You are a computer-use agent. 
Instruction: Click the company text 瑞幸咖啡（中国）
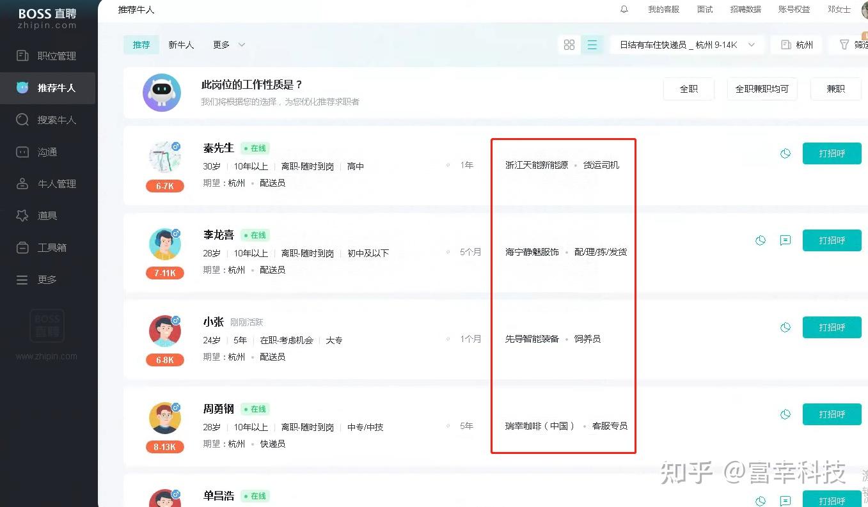pyautogui.click(x=540, y=426)
